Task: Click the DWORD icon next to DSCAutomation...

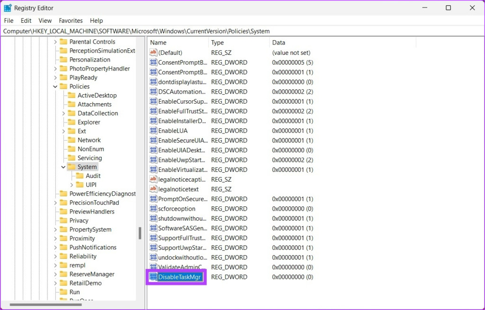Action: coord(153,91)
